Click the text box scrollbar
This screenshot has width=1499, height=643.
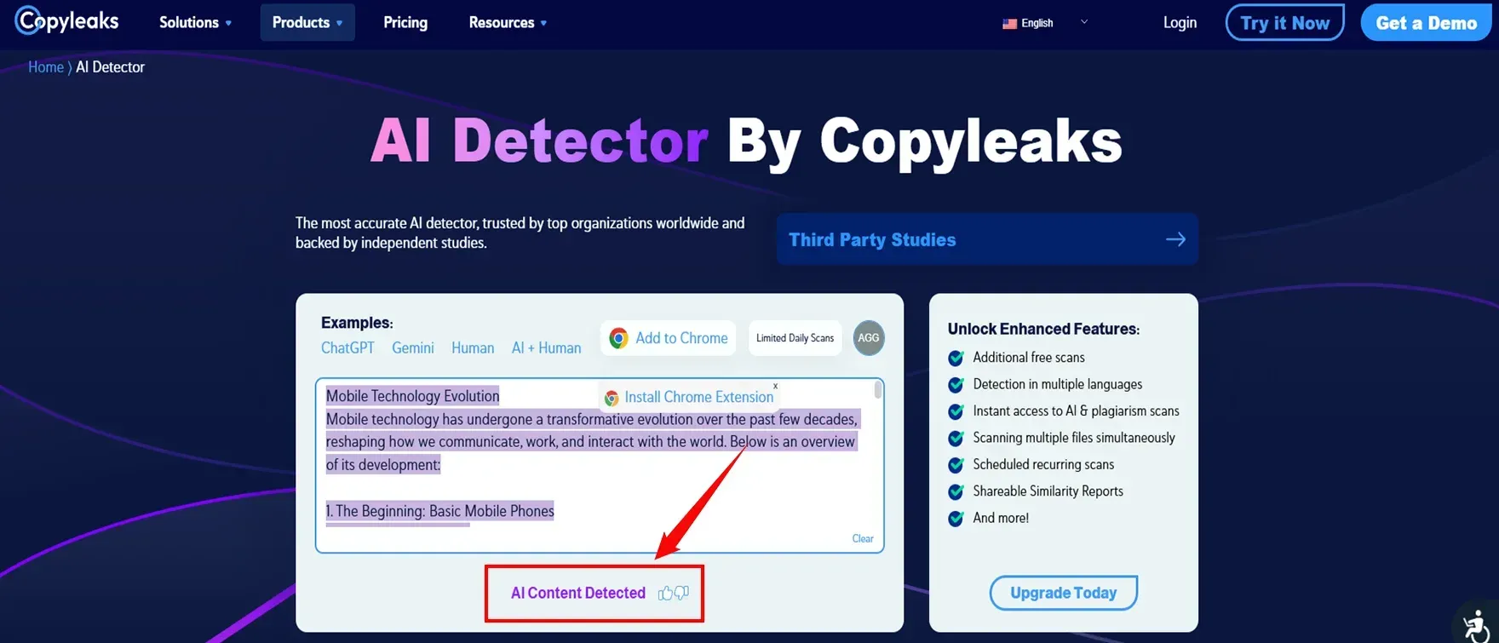pyautogui.click(x=878, y=390)
